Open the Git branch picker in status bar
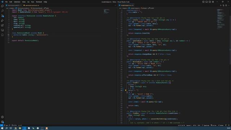231x130 pixels. (6, 125)
